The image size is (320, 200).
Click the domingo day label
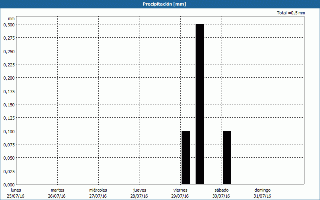coord(262,190)
